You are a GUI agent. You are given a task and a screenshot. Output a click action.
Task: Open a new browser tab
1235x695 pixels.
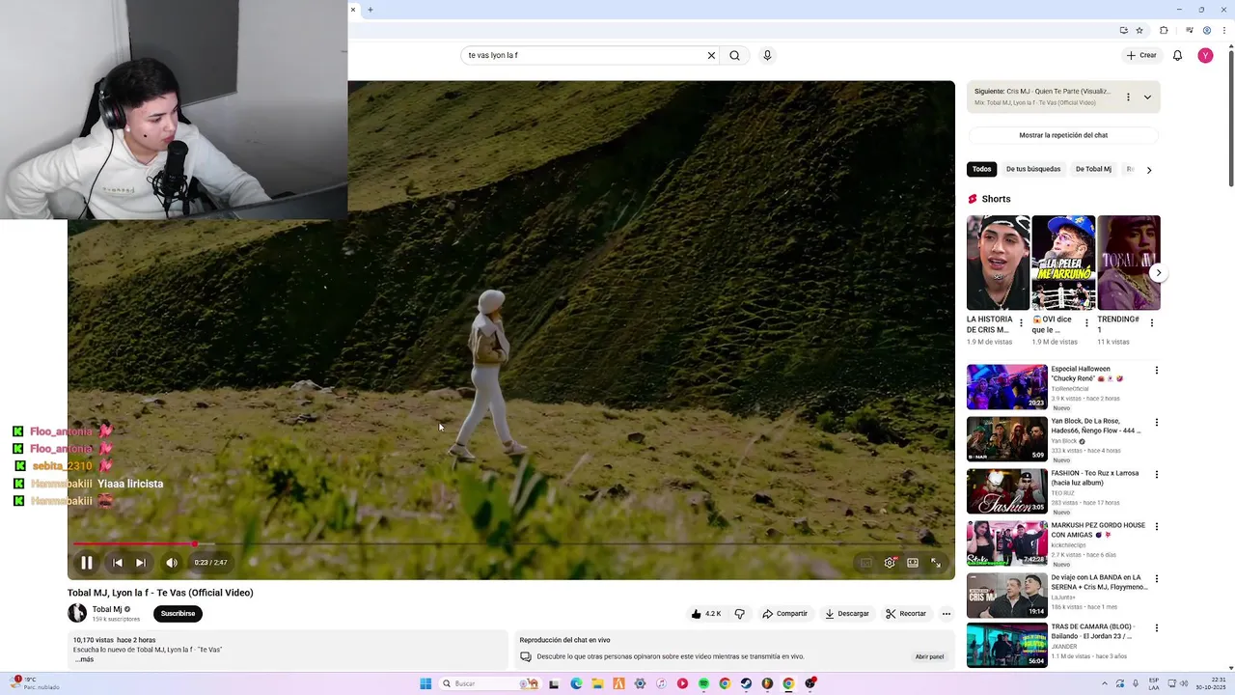pos(370,10)
